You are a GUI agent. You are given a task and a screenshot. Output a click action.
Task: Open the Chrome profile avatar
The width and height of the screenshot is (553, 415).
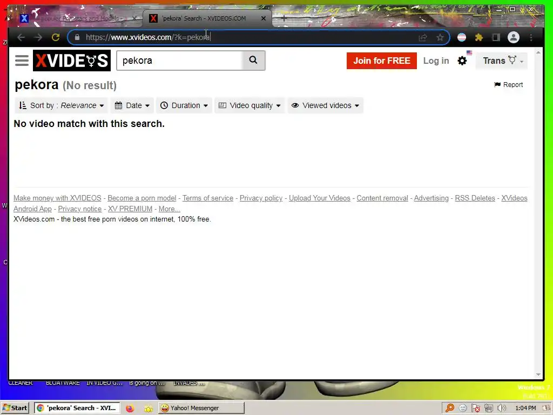(x=514, y=37)
